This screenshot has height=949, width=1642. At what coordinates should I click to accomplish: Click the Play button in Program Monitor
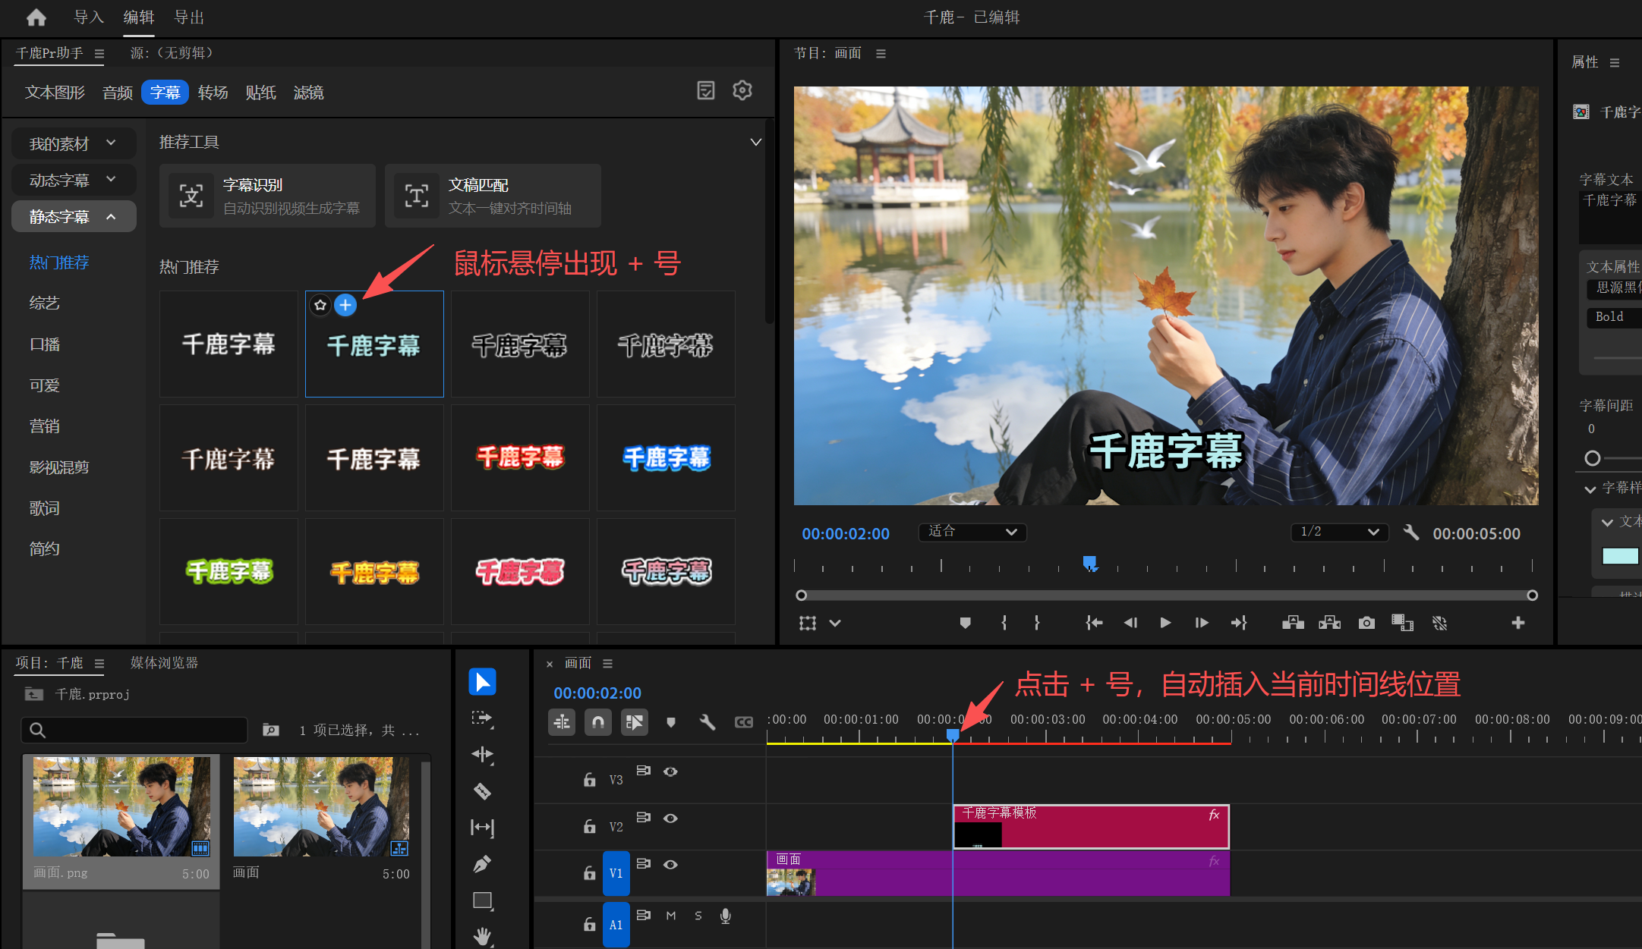pos(1165,623)
